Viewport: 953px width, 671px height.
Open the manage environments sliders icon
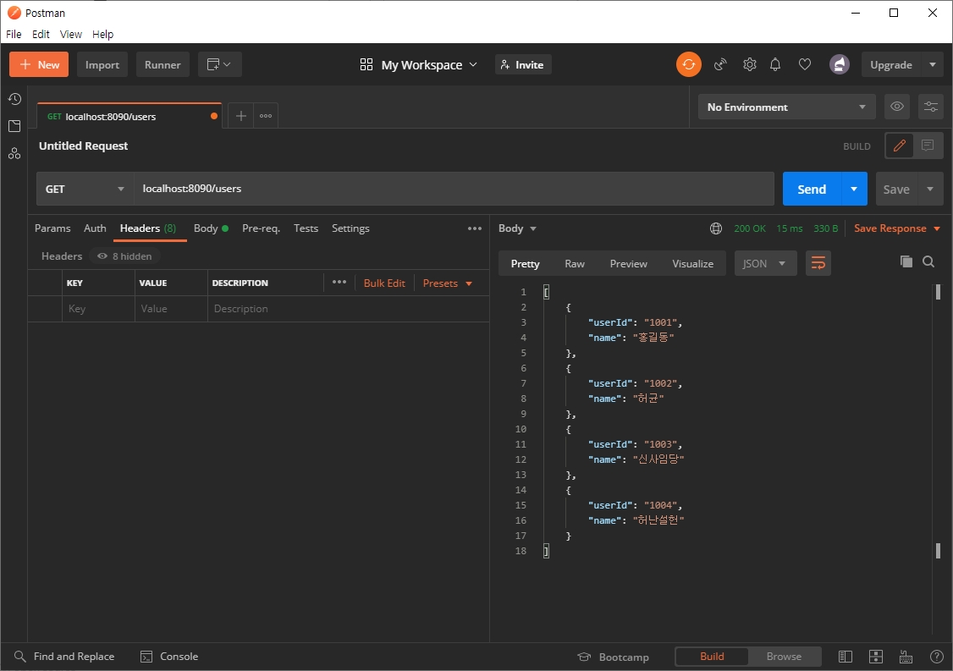[x=930, y=107]
